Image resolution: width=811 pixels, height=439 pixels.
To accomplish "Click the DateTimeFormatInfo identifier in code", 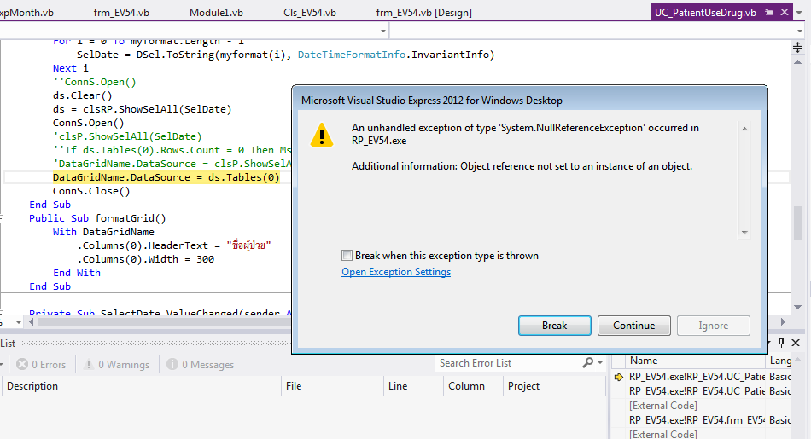I will click(351, 55).
